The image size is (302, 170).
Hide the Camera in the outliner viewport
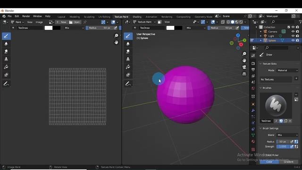coord(293,32)
